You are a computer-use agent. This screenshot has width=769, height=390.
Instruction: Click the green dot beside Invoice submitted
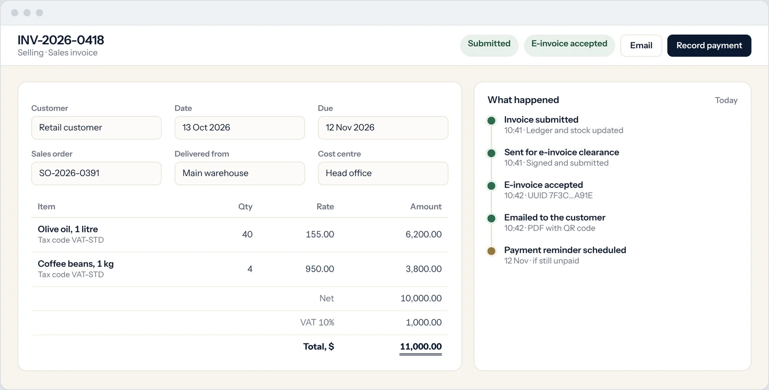click(491, 121)
